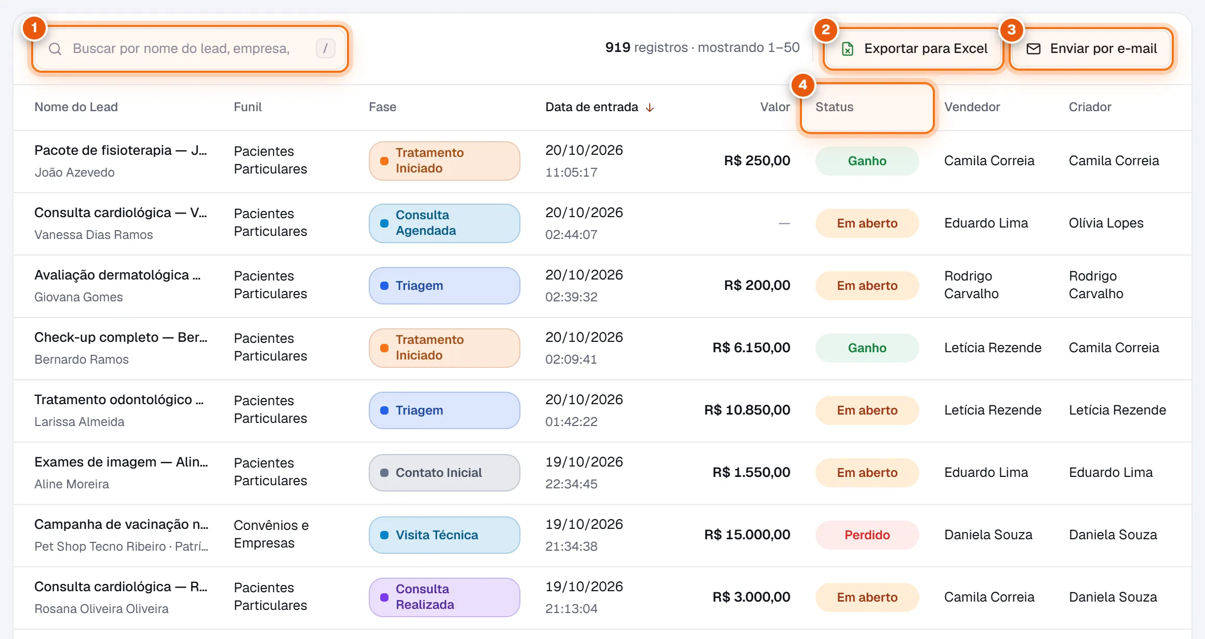The height and width of the screenshot is (639, 1205).
Task: Focus the lead search input field
Action: tap(190, 49)
